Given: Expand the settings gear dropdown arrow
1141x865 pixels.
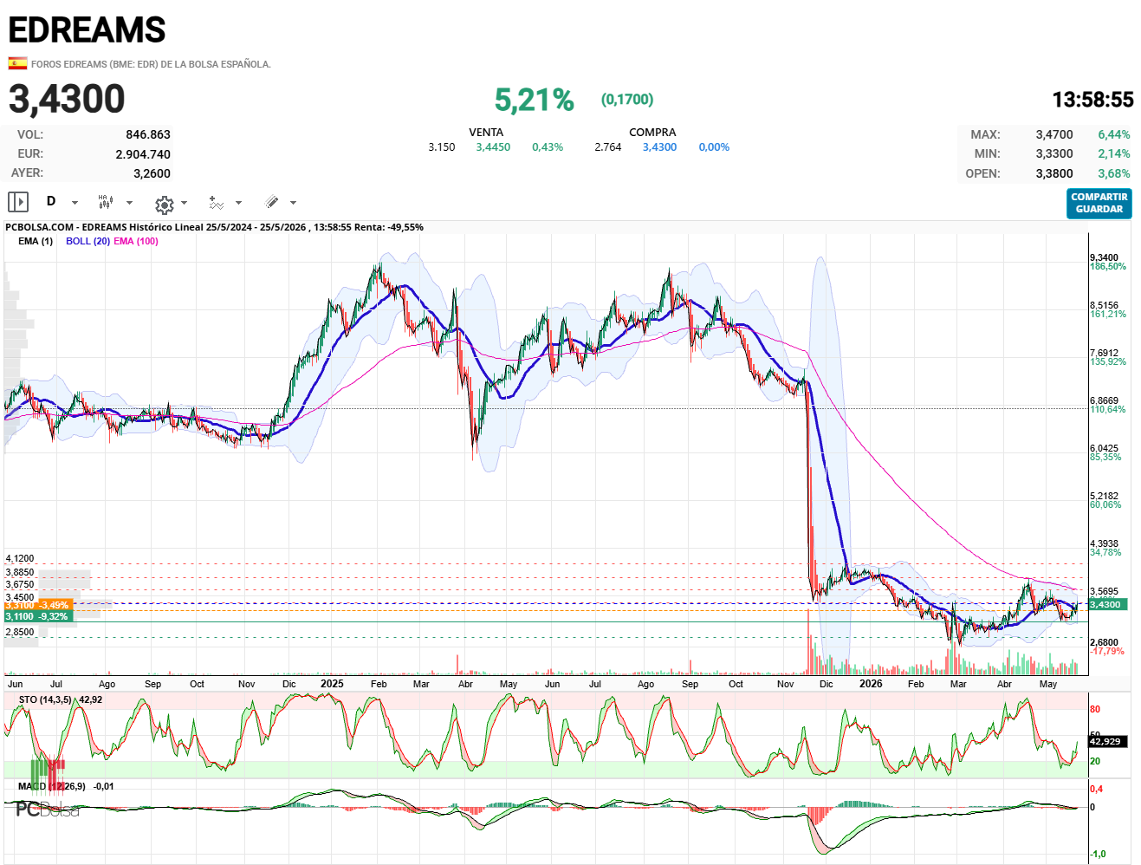Looking at the screenshot, I should [x=184, y=203].
